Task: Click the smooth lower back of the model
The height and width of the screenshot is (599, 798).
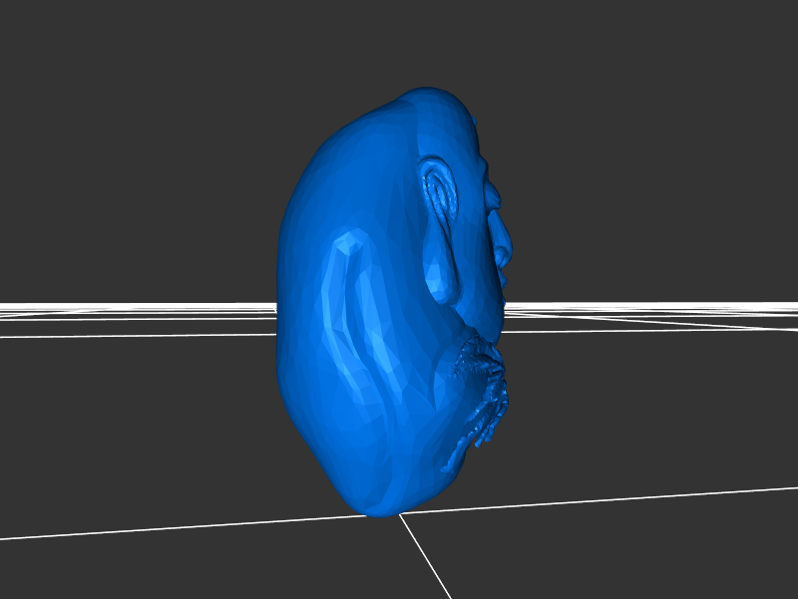Action: pyautogui.click(x=319, y=419)
